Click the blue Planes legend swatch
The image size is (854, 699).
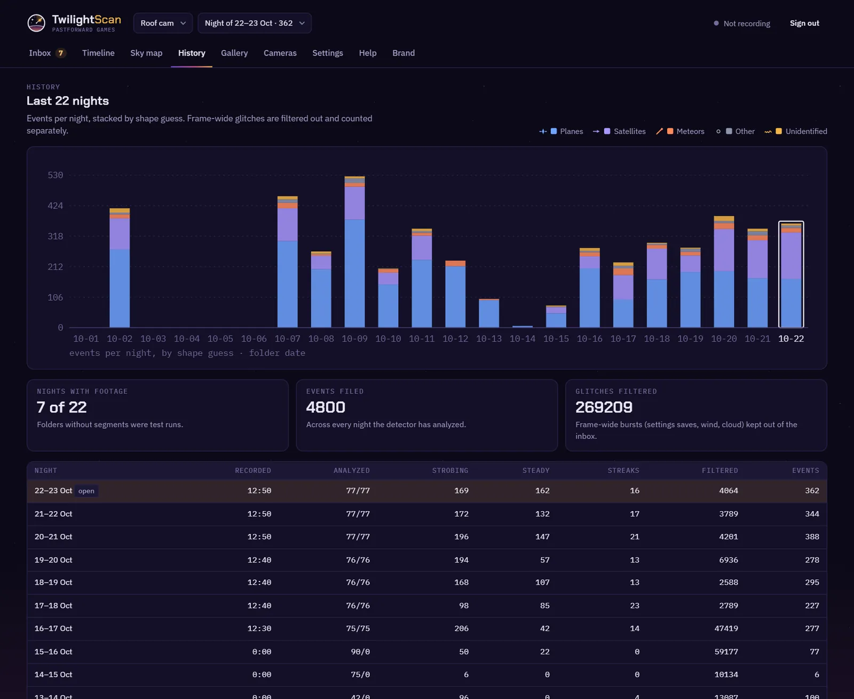554,131
